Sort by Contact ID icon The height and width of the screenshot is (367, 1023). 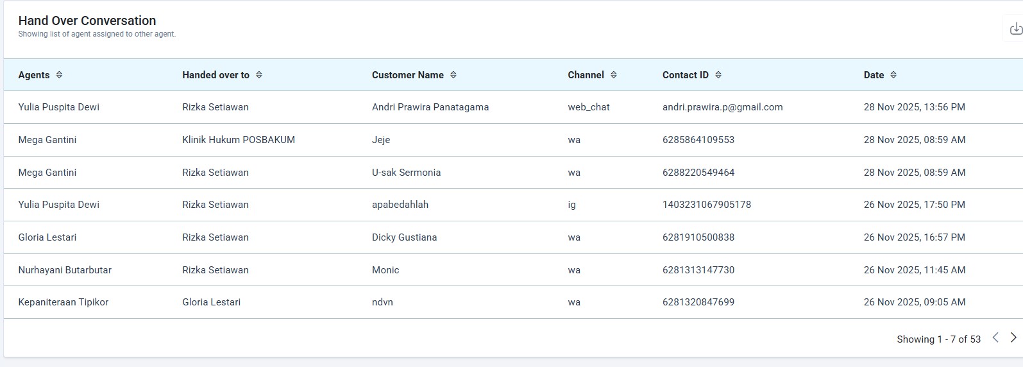[718, 75]
